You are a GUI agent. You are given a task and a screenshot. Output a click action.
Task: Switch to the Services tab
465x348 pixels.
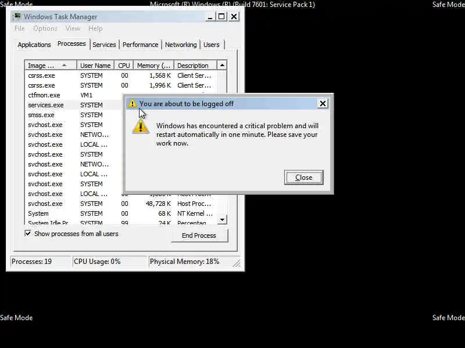104,45
